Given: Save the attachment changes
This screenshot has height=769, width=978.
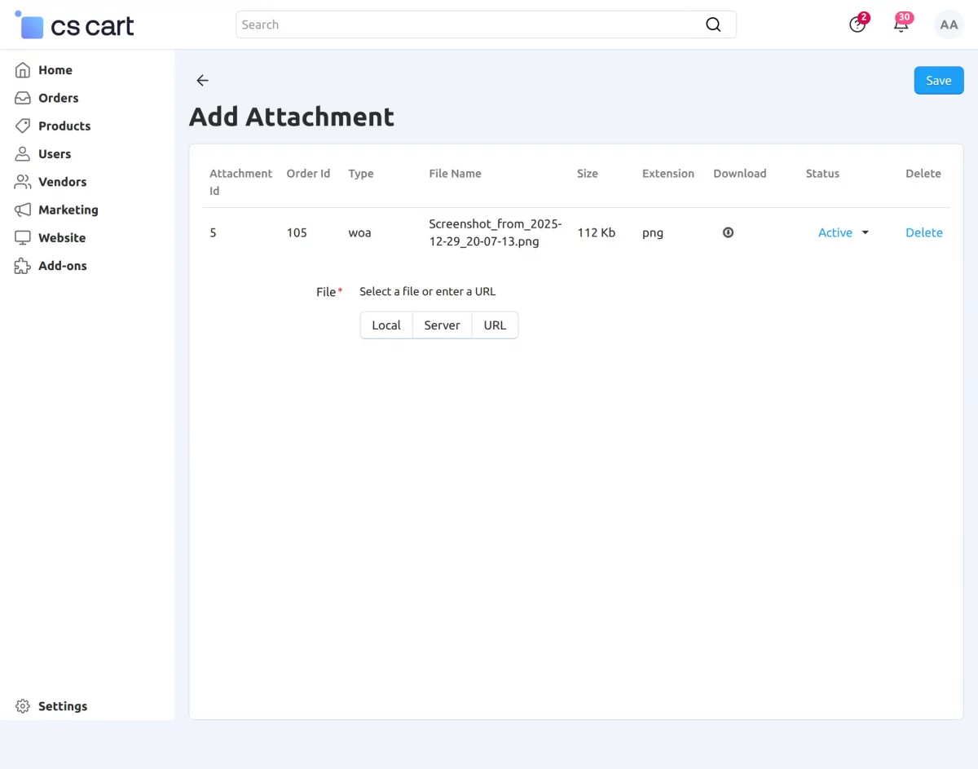Looking at the screenshot, I should 938,80.
